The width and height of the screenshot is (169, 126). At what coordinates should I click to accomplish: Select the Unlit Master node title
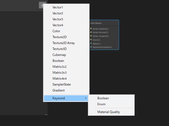pos(96,23)
